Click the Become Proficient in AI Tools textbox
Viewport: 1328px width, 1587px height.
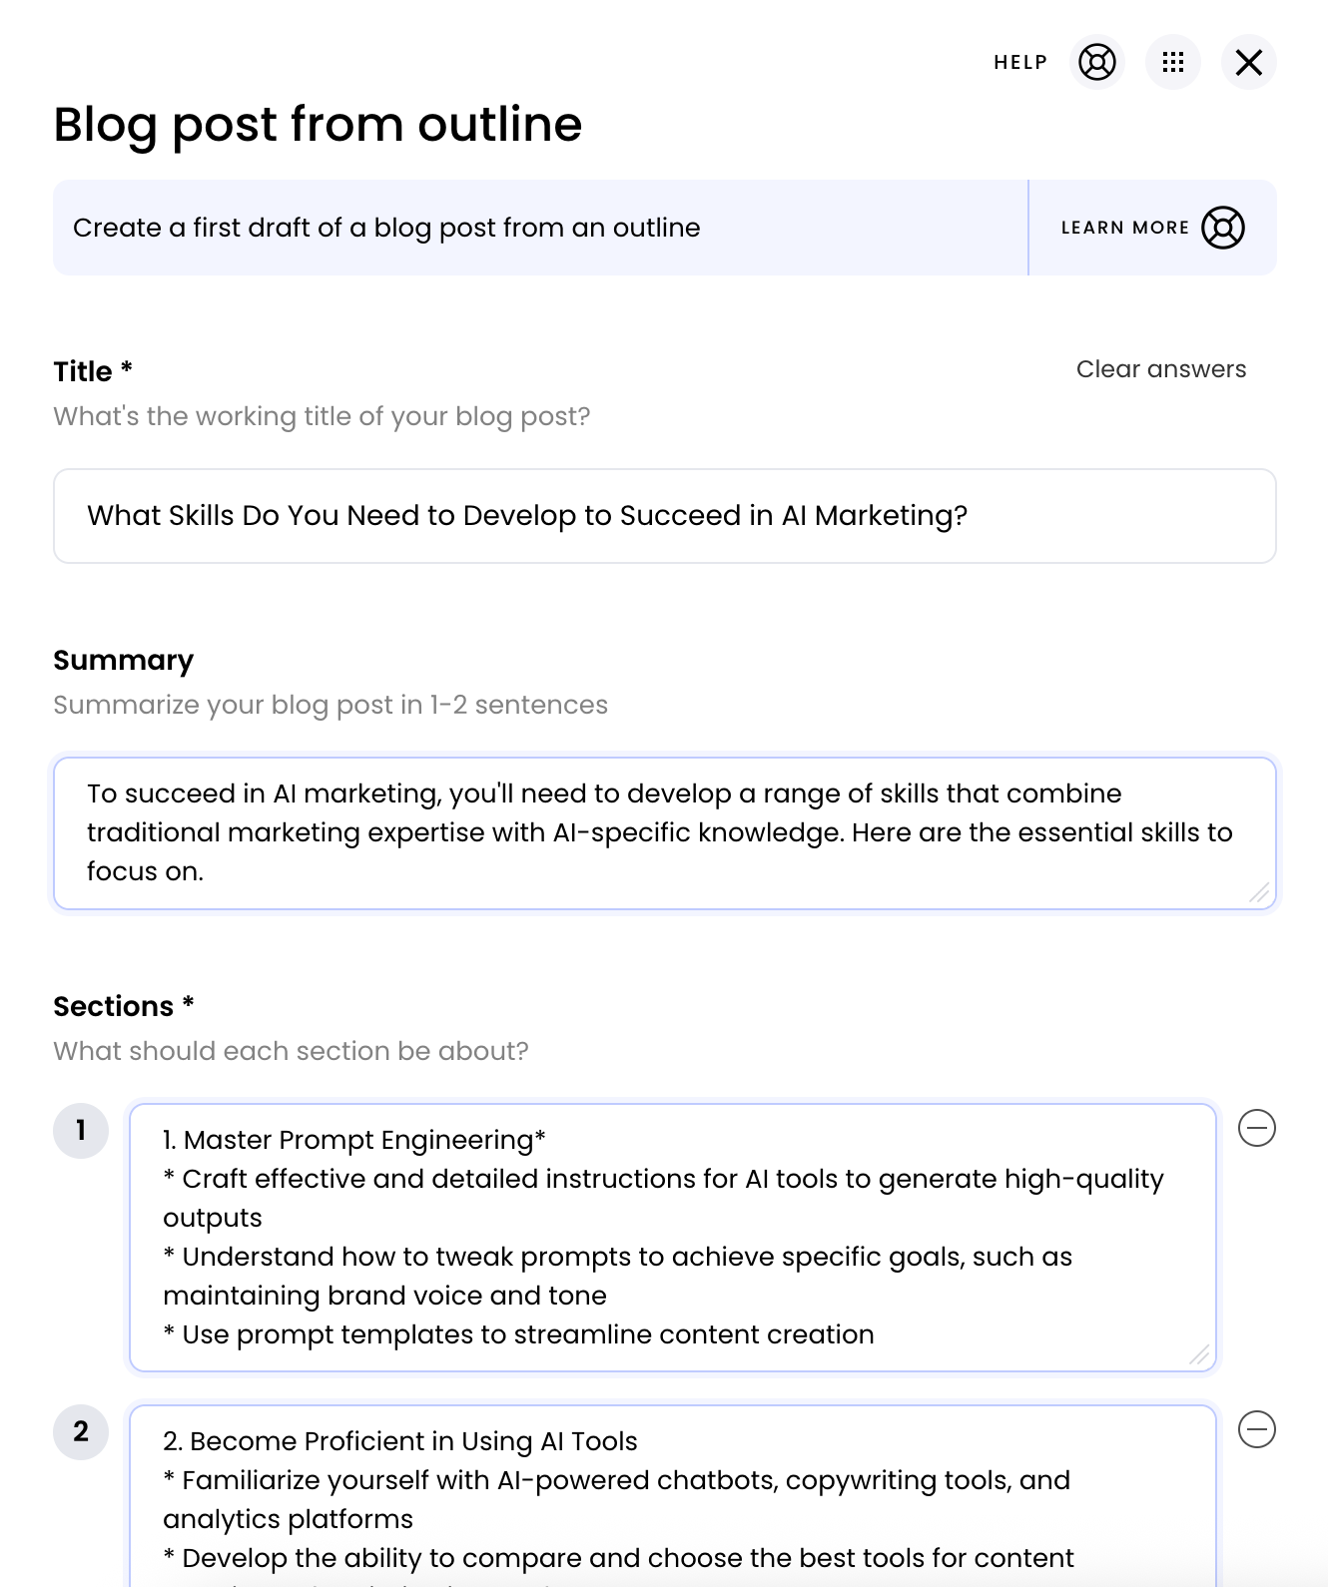pyautogui.click(x=672, y=1497)
